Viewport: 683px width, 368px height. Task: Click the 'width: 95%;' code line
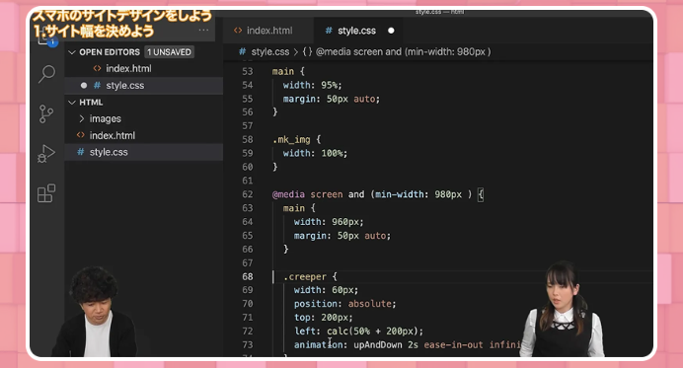tap(312, 85)
